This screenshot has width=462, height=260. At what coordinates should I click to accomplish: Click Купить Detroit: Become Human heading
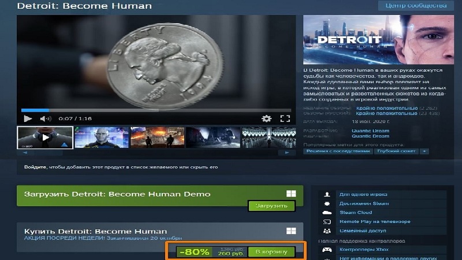pyautogui.click(x=95, y=231)
